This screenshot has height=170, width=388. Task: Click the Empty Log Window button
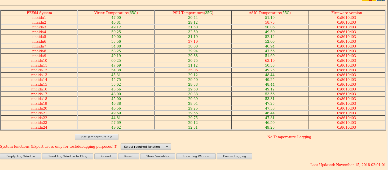click(x=21, y=156)
